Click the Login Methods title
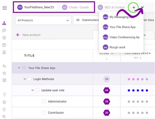 [44, 79]
